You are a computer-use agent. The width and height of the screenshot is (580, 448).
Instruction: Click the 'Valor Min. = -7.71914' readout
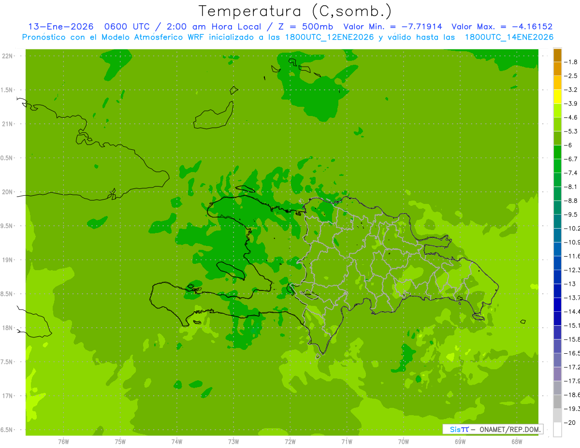[x=392, y=27]
